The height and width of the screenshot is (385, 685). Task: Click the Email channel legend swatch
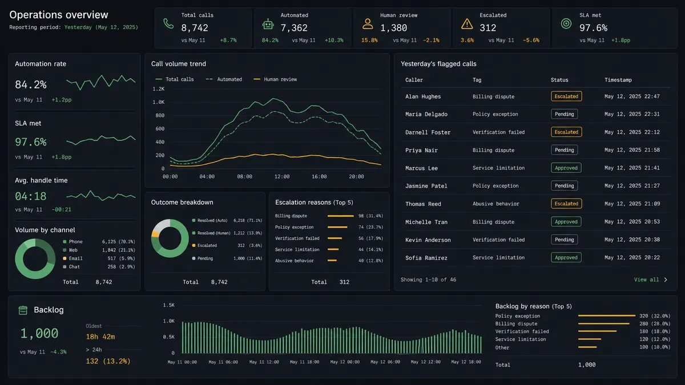coord(65,258)
